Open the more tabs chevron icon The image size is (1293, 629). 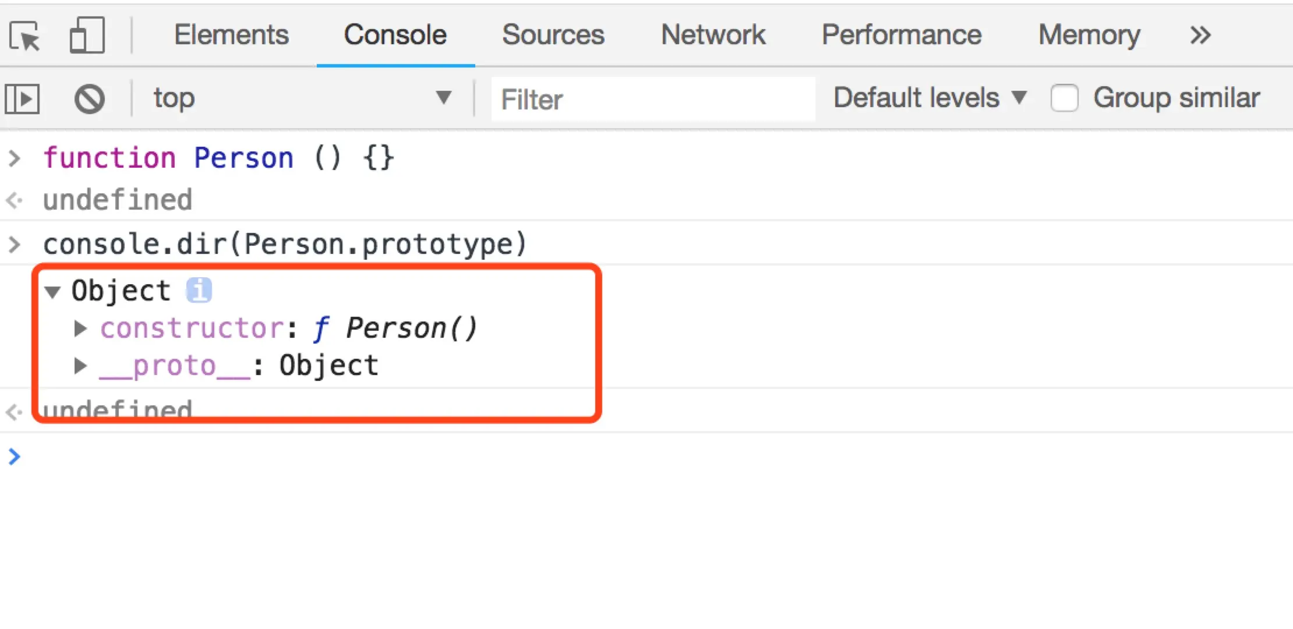[1200, 36]
